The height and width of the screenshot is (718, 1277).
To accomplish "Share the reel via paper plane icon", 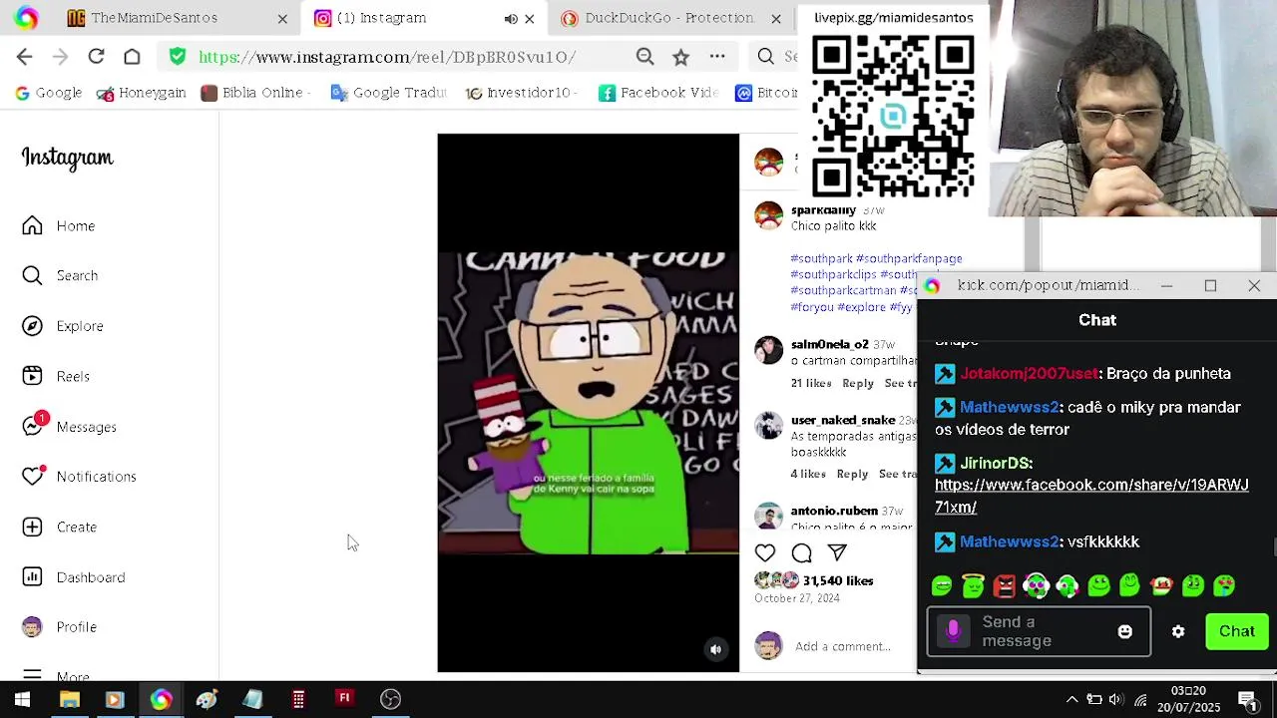I will [x=837, y=552].
